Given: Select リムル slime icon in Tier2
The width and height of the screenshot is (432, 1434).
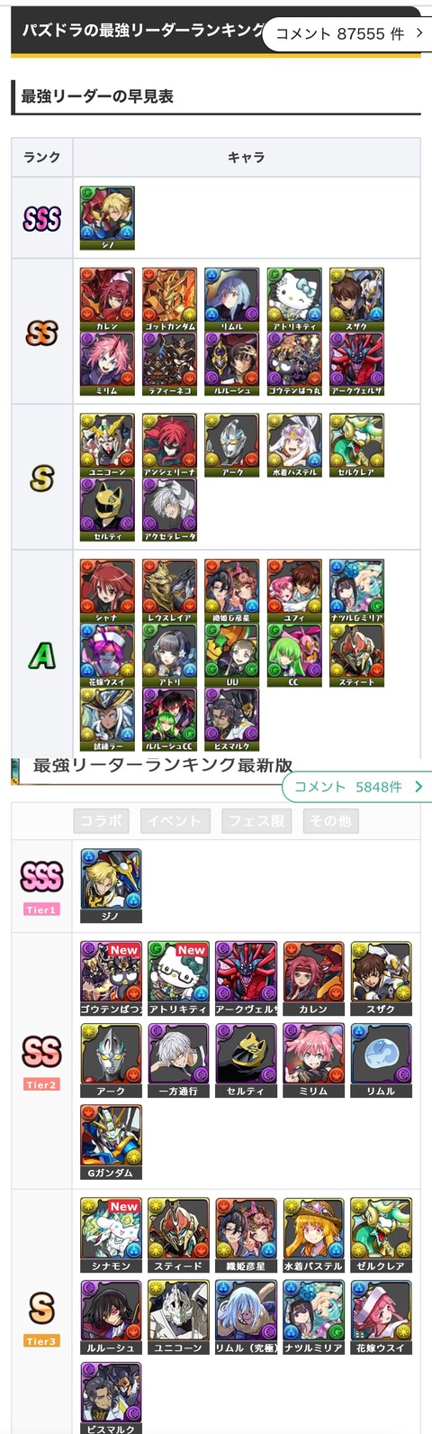Looking at the screenshot, I should click(381, 1060).
